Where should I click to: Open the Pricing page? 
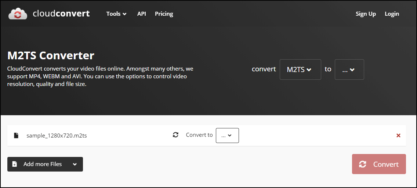[x=164, y=14]
